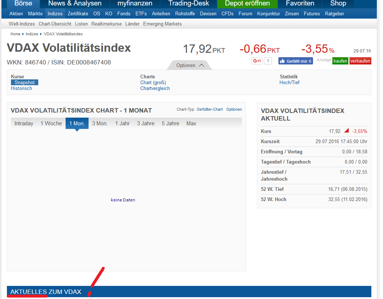Open the Gefüllter-Chart chart type link
The image size is (383, 299).
tap(210, 109)
